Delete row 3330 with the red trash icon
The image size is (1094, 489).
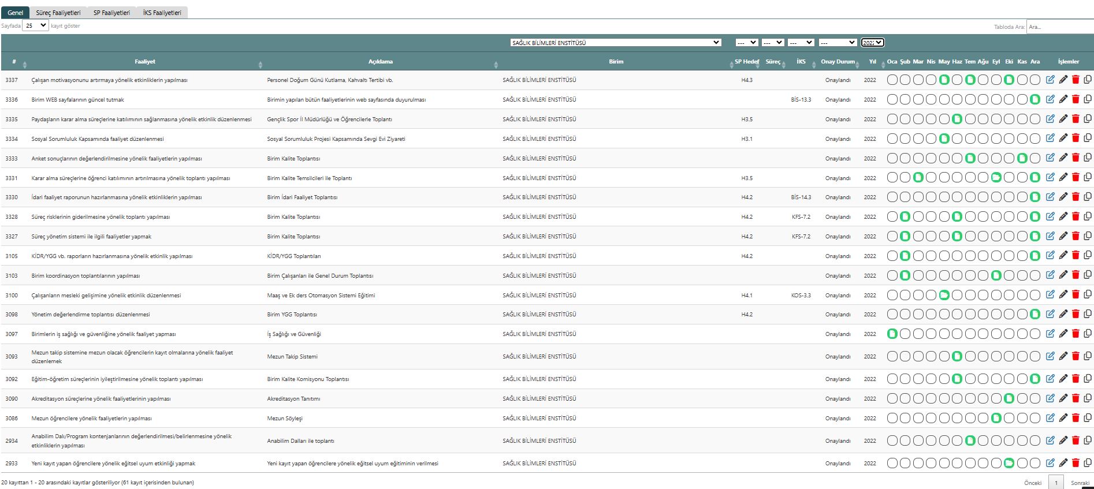pyautogui.click(x=1076, y=197)
